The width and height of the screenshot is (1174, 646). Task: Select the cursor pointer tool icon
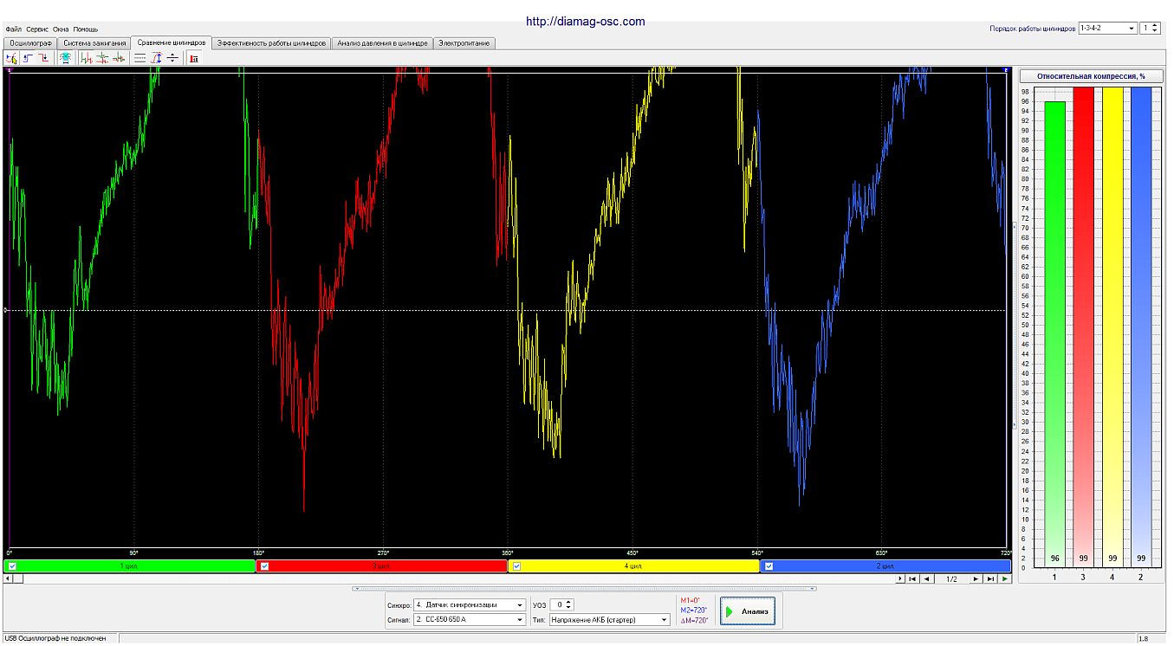click(x=11, y=58)
